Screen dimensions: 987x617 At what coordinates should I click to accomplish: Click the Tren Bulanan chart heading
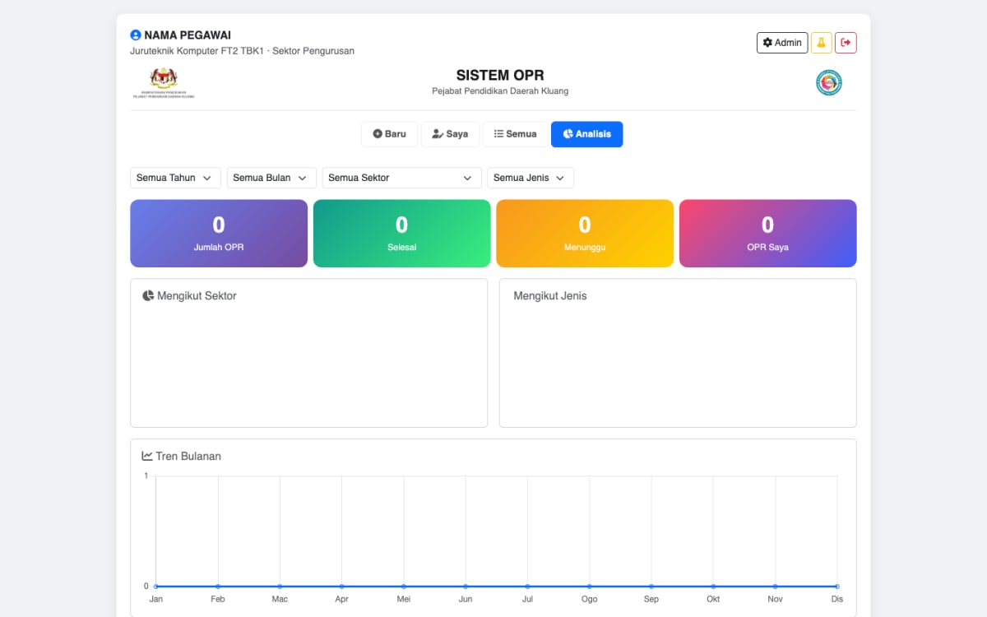[x=188, y=456]
